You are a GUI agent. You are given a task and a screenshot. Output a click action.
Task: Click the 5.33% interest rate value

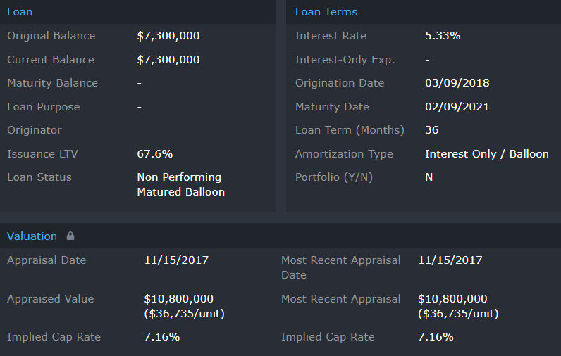click(443, 36)
